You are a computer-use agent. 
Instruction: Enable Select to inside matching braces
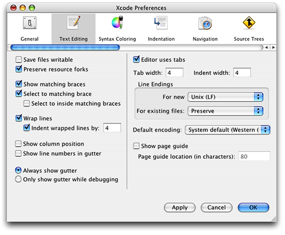click(26, 103)
